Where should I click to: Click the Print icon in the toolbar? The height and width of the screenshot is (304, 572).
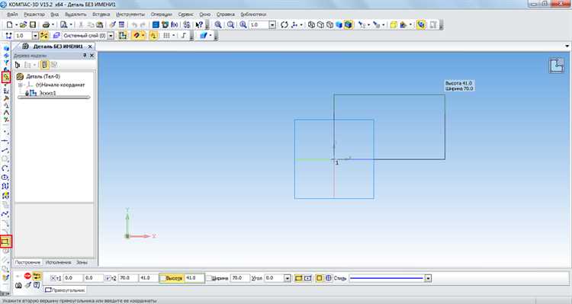(x=46, y=25)
